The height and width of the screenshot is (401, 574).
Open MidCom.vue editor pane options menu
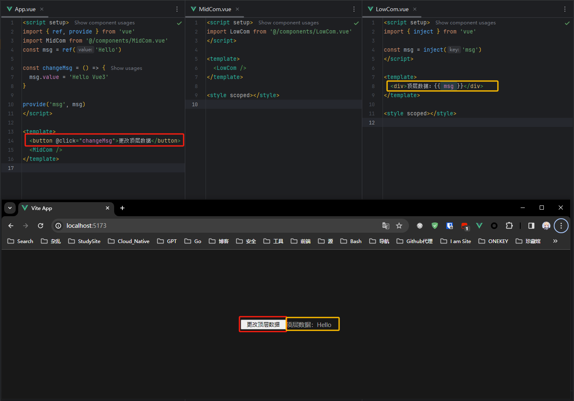point(354,9)
